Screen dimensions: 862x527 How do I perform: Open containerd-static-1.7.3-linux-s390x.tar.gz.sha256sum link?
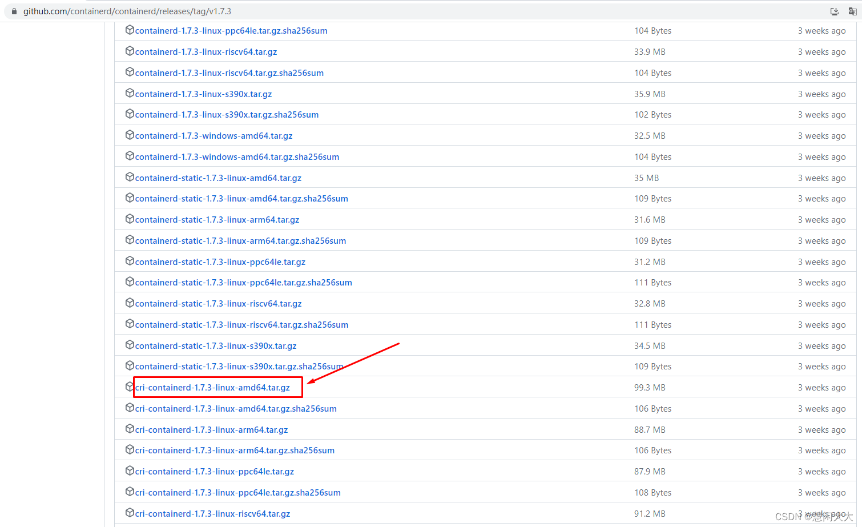click(239, 367)
